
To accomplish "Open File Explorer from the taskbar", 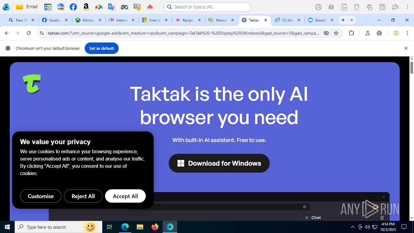I will point(140,227).
